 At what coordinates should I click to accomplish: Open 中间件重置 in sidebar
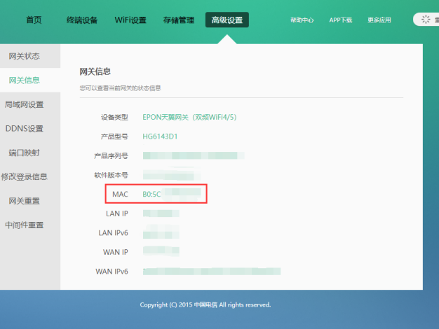25,225
